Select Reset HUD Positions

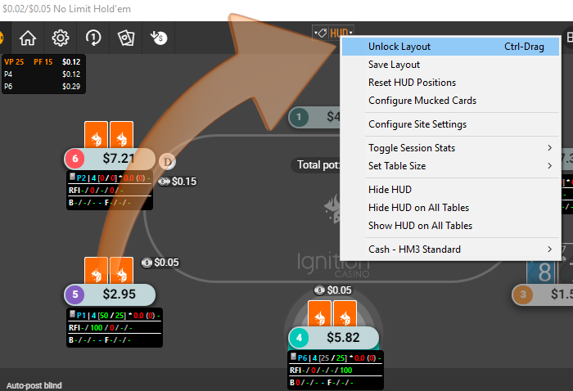[x=450, y=83]
